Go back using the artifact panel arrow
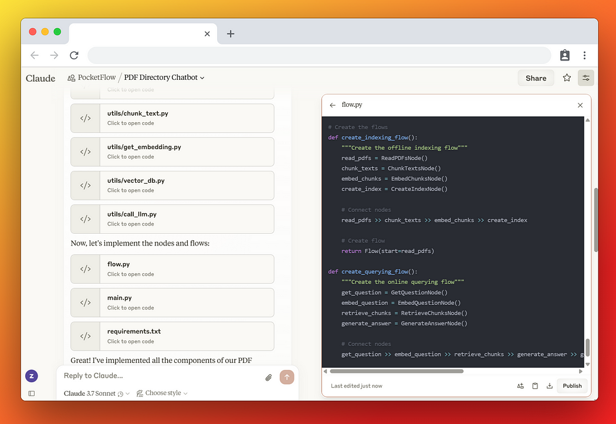 coord(333,105)
